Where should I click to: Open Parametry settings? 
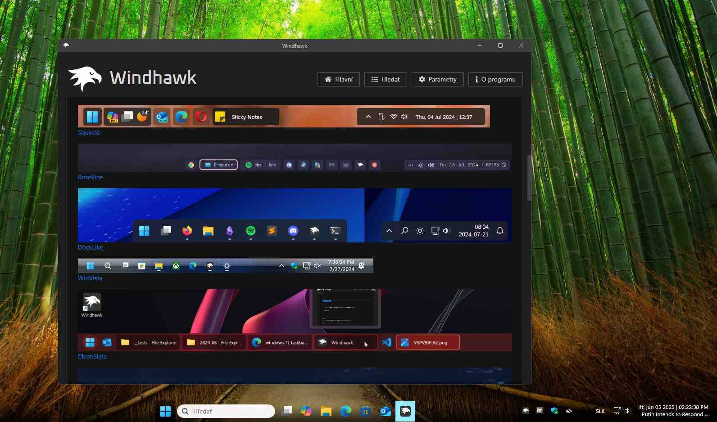437,79
